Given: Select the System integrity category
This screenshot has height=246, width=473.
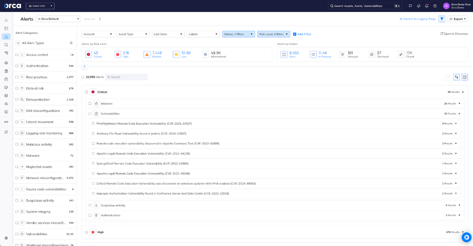Looking at the screenshot, I should pyautogui.click(x=38, y=212).
